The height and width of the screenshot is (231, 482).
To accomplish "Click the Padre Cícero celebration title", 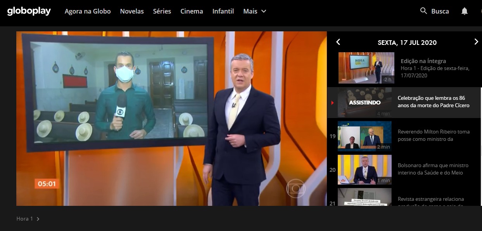I will (x=434, y=102).
